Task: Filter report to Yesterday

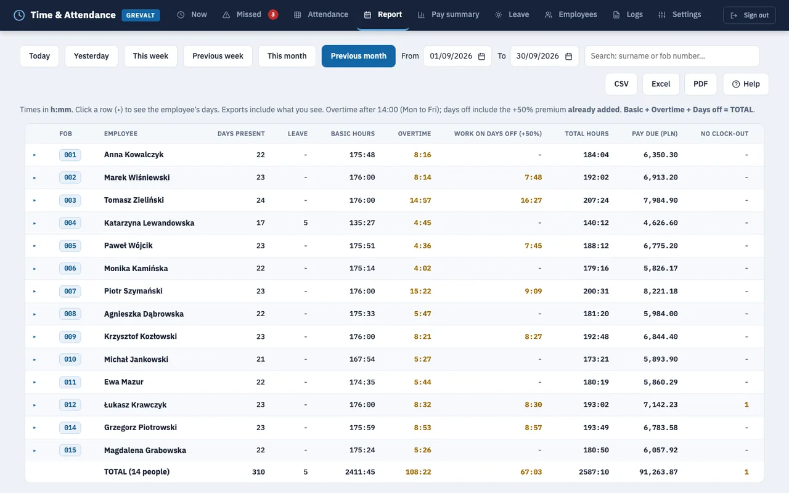Action: (91, 56)
